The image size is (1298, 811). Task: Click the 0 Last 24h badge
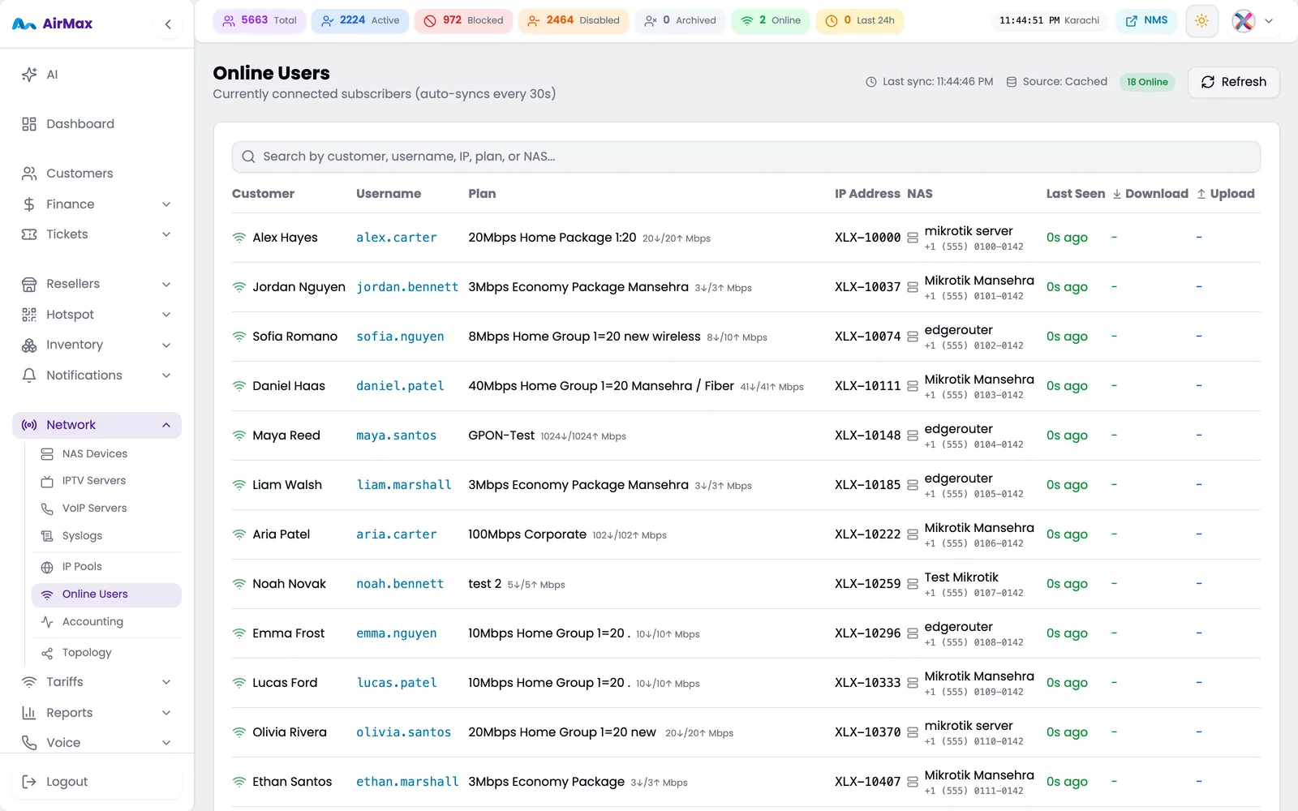(x=860, y=20)
